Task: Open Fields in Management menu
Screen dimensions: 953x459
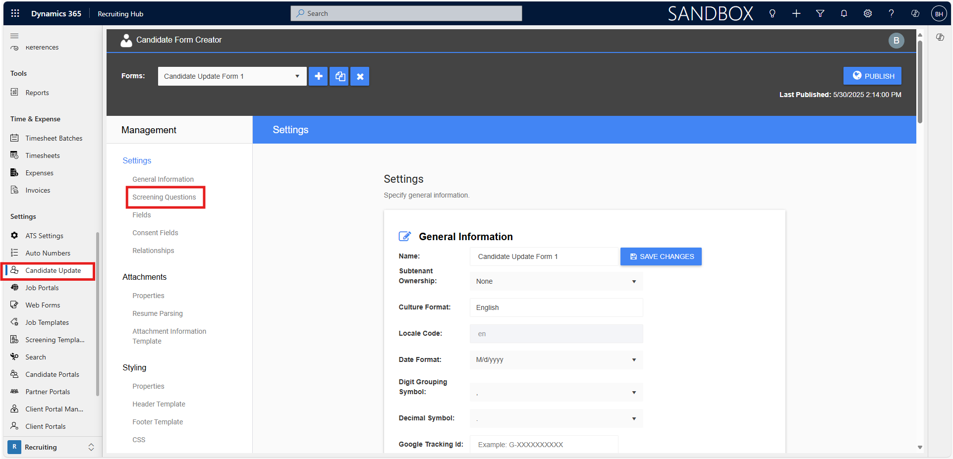Action: tap(141, 215)
